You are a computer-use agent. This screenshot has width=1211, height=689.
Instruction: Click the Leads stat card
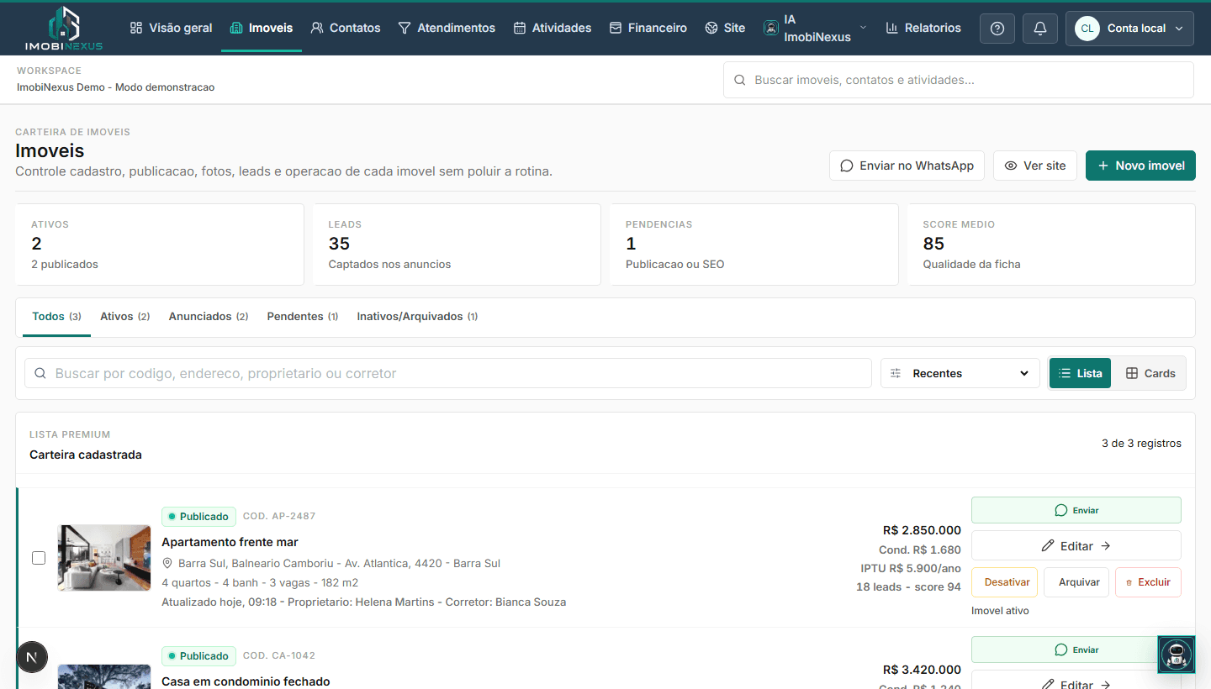[457, 245]
